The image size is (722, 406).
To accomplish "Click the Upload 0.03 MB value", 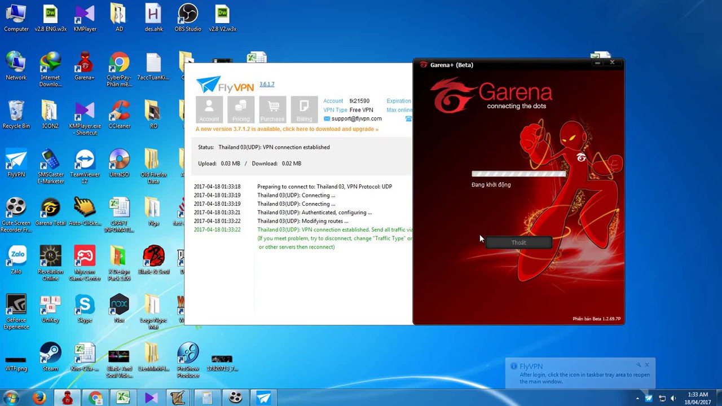I will 230,164.
